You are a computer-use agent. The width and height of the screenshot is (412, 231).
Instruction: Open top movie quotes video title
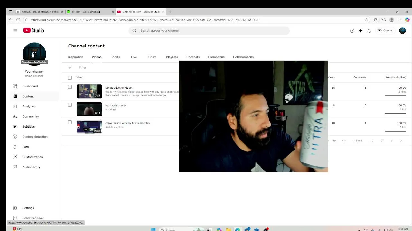(x=116, y=105)
